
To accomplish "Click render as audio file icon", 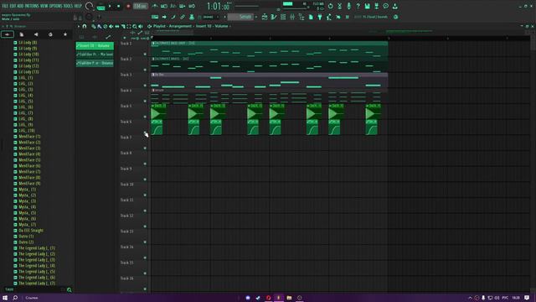I will [376, 6].
